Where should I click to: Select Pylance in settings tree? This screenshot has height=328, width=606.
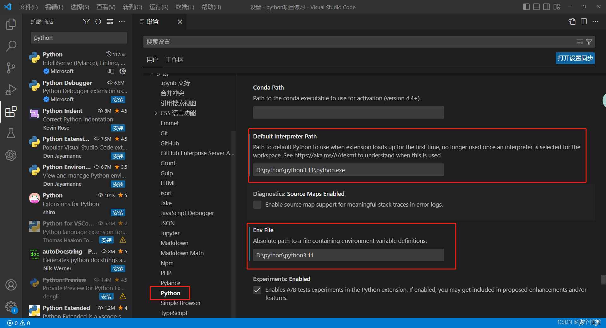click(x=170, y=283)
